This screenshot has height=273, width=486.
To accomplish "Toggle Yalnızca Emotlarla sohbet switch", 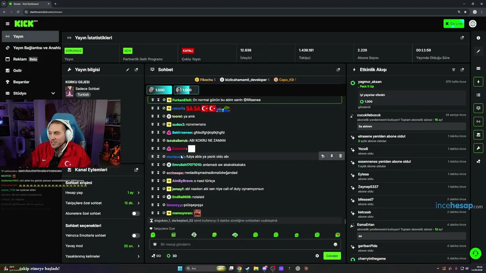I will [136, 235].
